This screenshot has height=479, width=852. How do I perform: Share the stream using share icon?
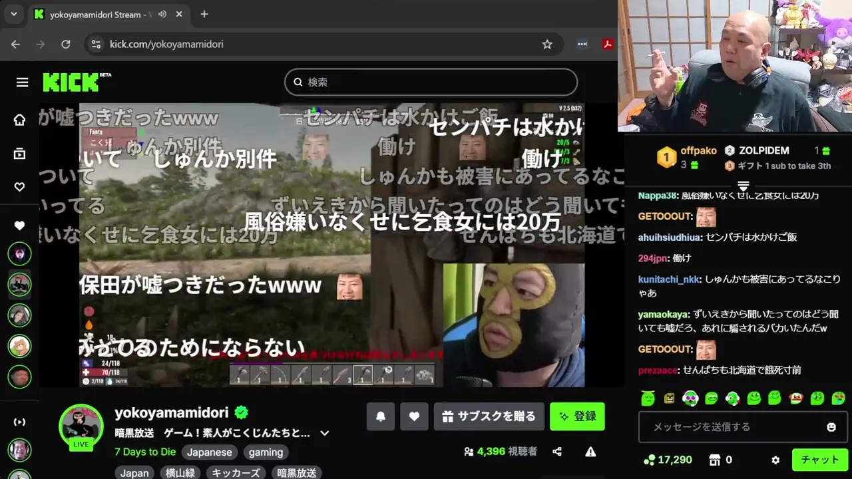557,452
